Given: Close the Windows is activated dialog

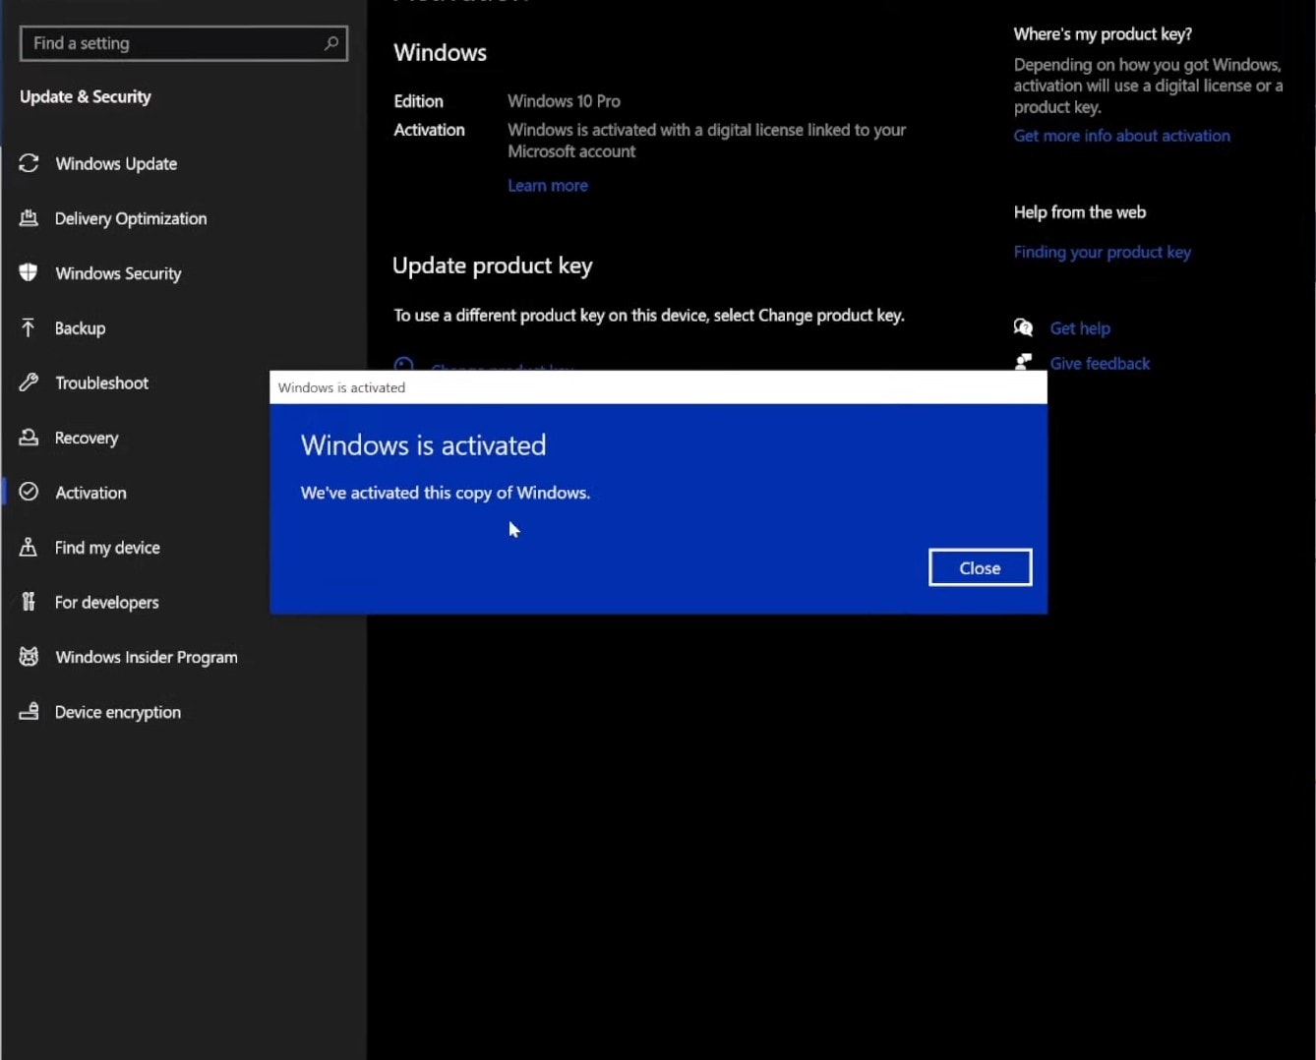Looking at the screenshot, I should 980,567.
